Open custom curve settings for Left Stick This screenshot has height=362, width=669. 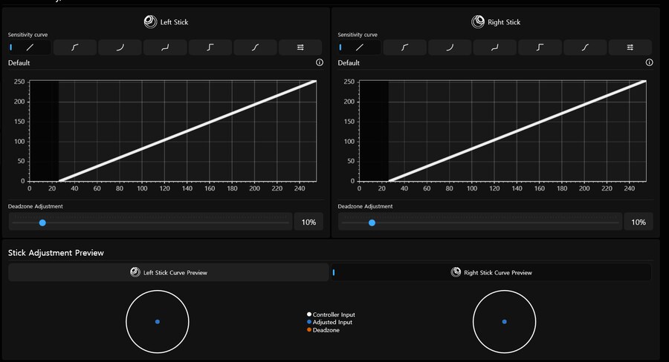click(x=300, y=47)
